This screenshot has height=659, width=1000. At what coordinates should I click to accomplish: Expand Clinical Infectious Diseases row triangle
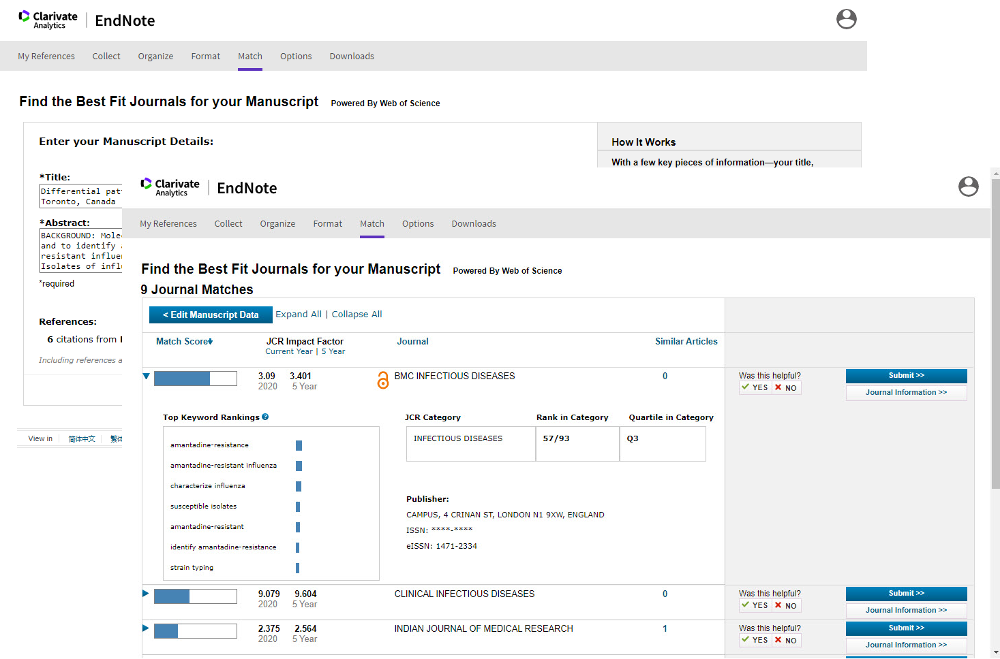145,594
